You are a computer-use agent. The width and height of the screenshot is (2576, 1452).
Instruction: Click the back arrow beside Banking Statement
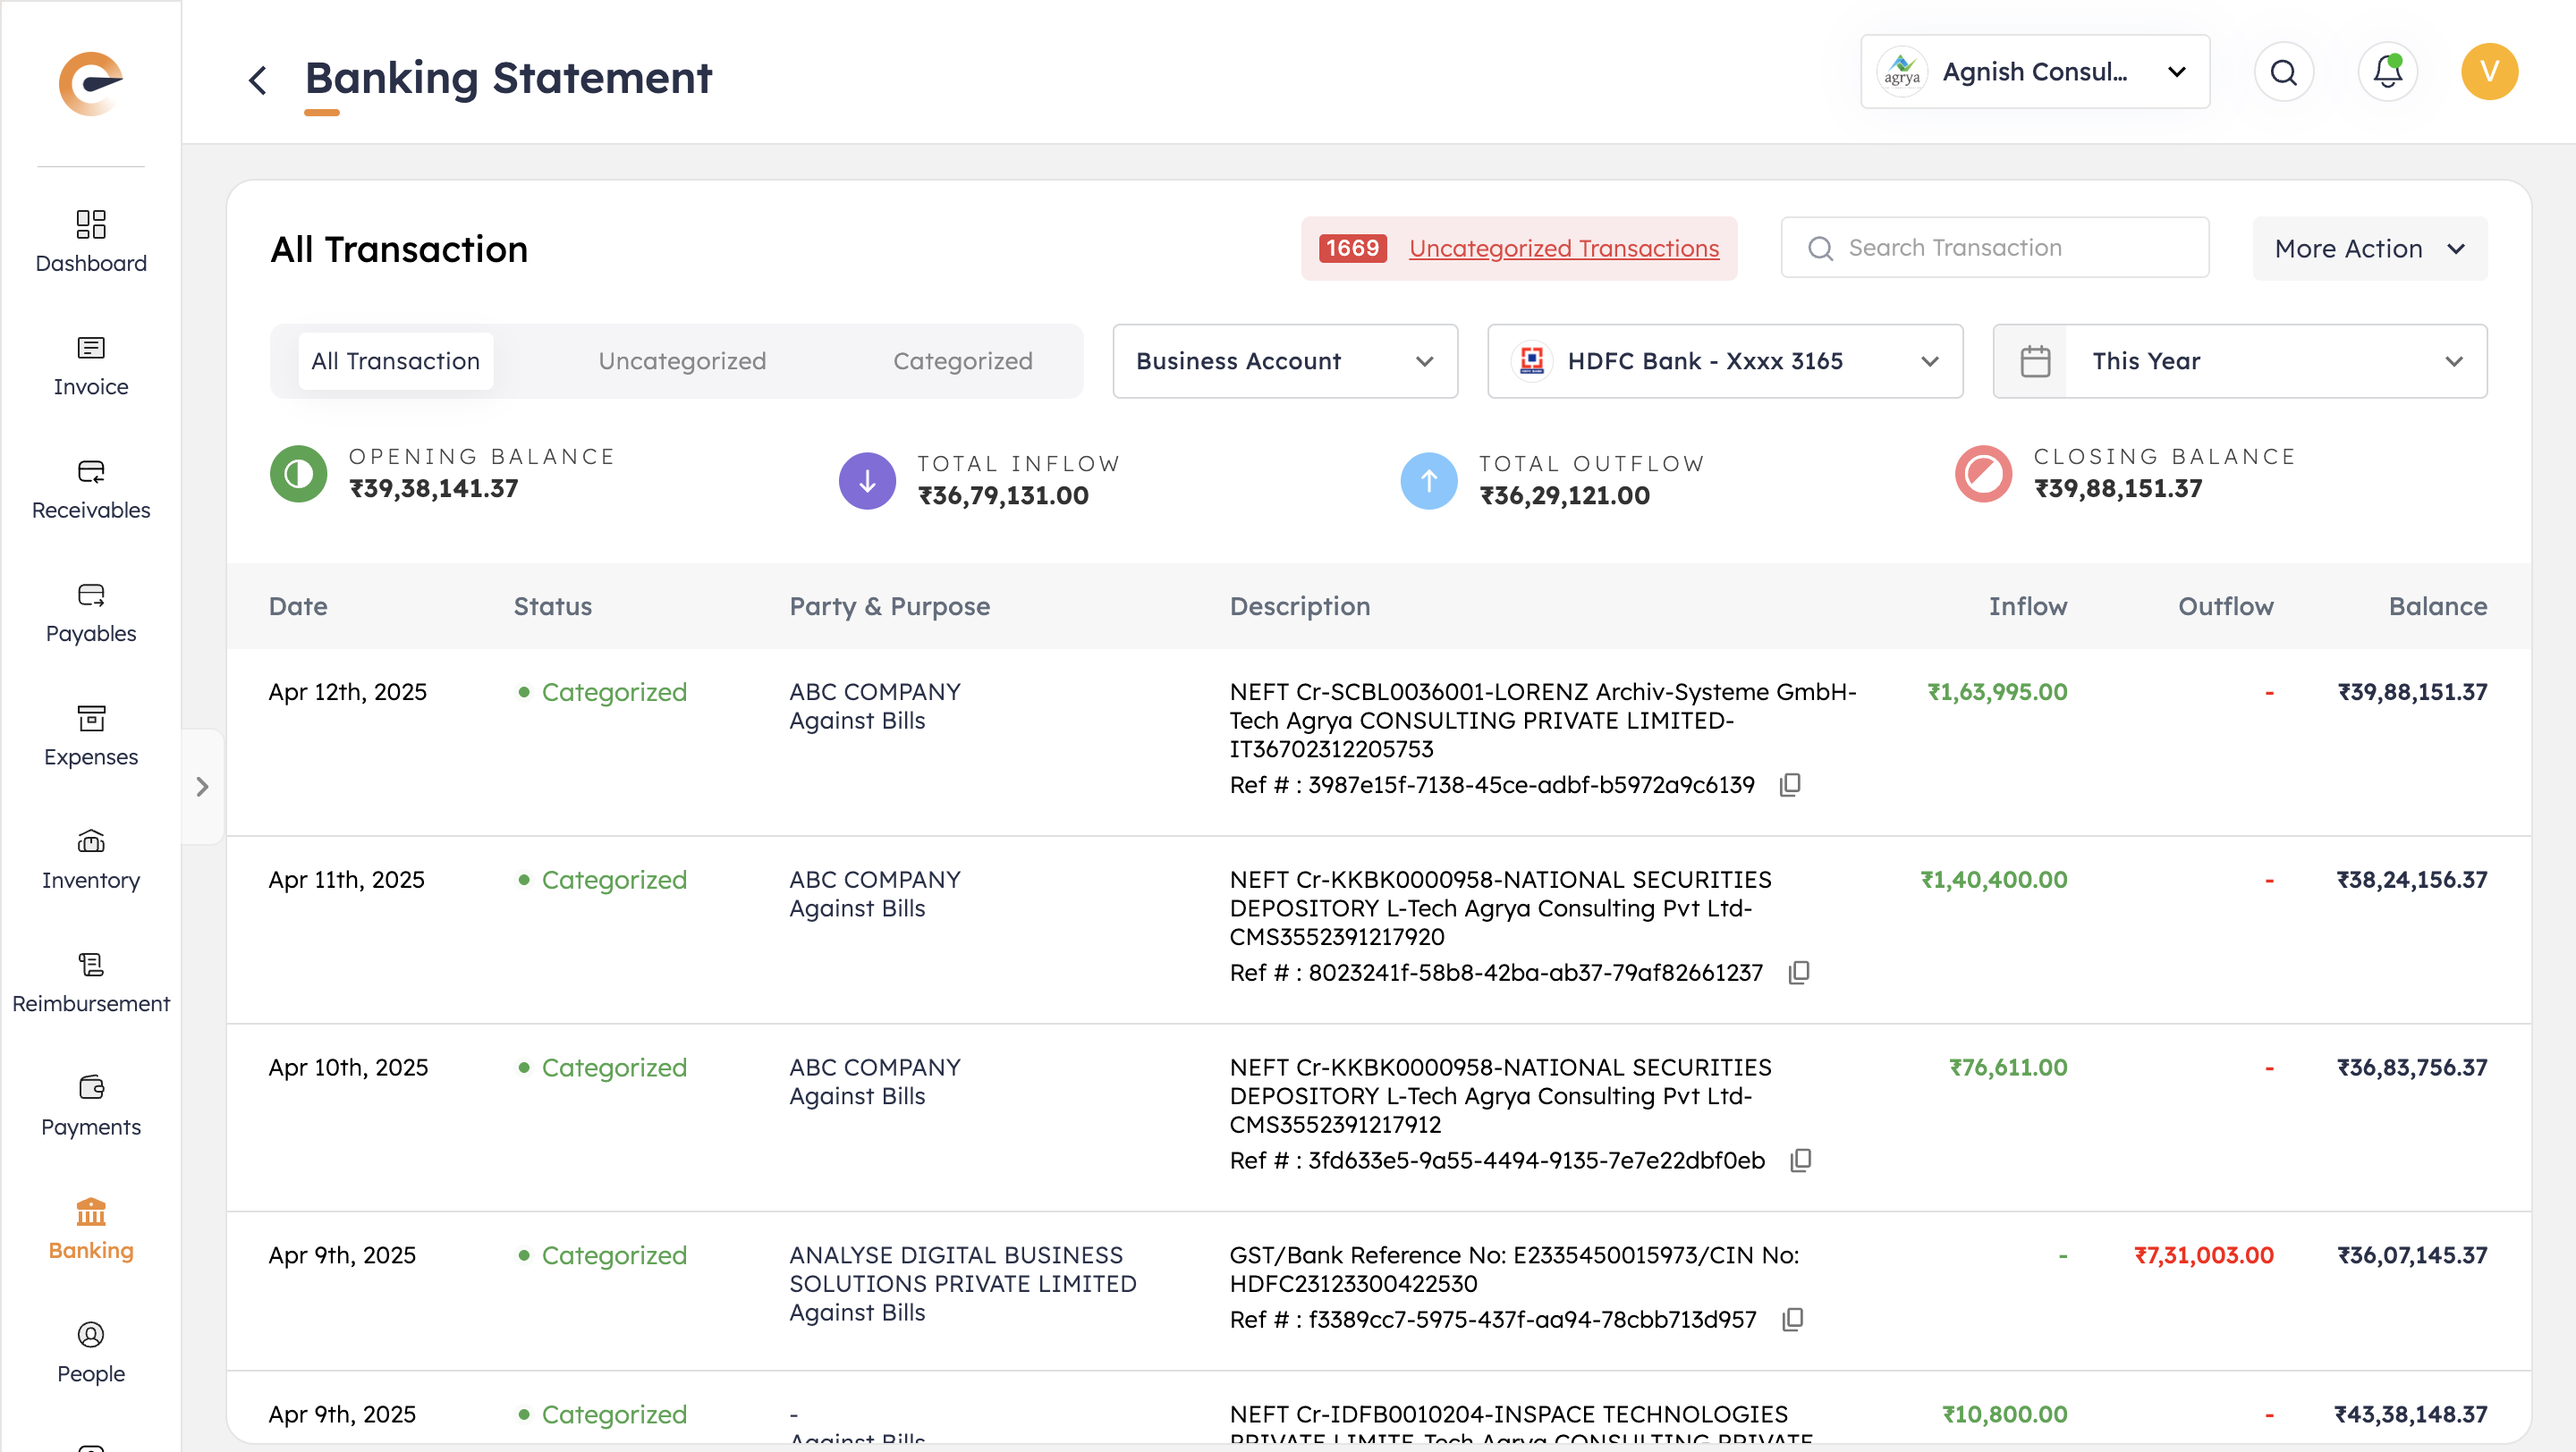pos(258,79)
